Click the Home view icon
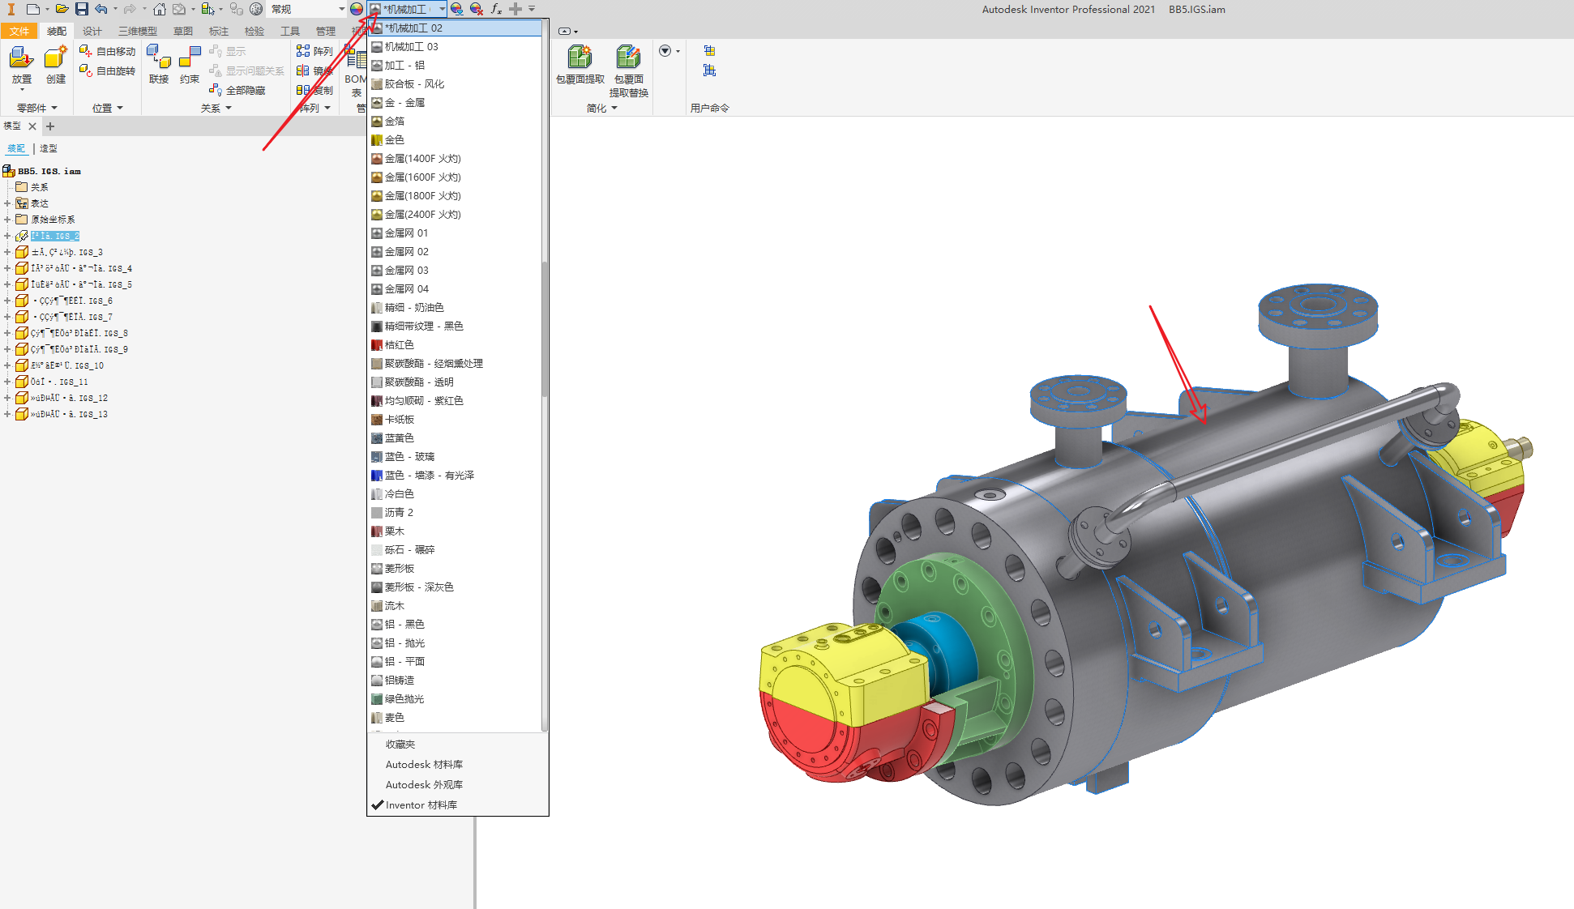 [x=160, y=9]
